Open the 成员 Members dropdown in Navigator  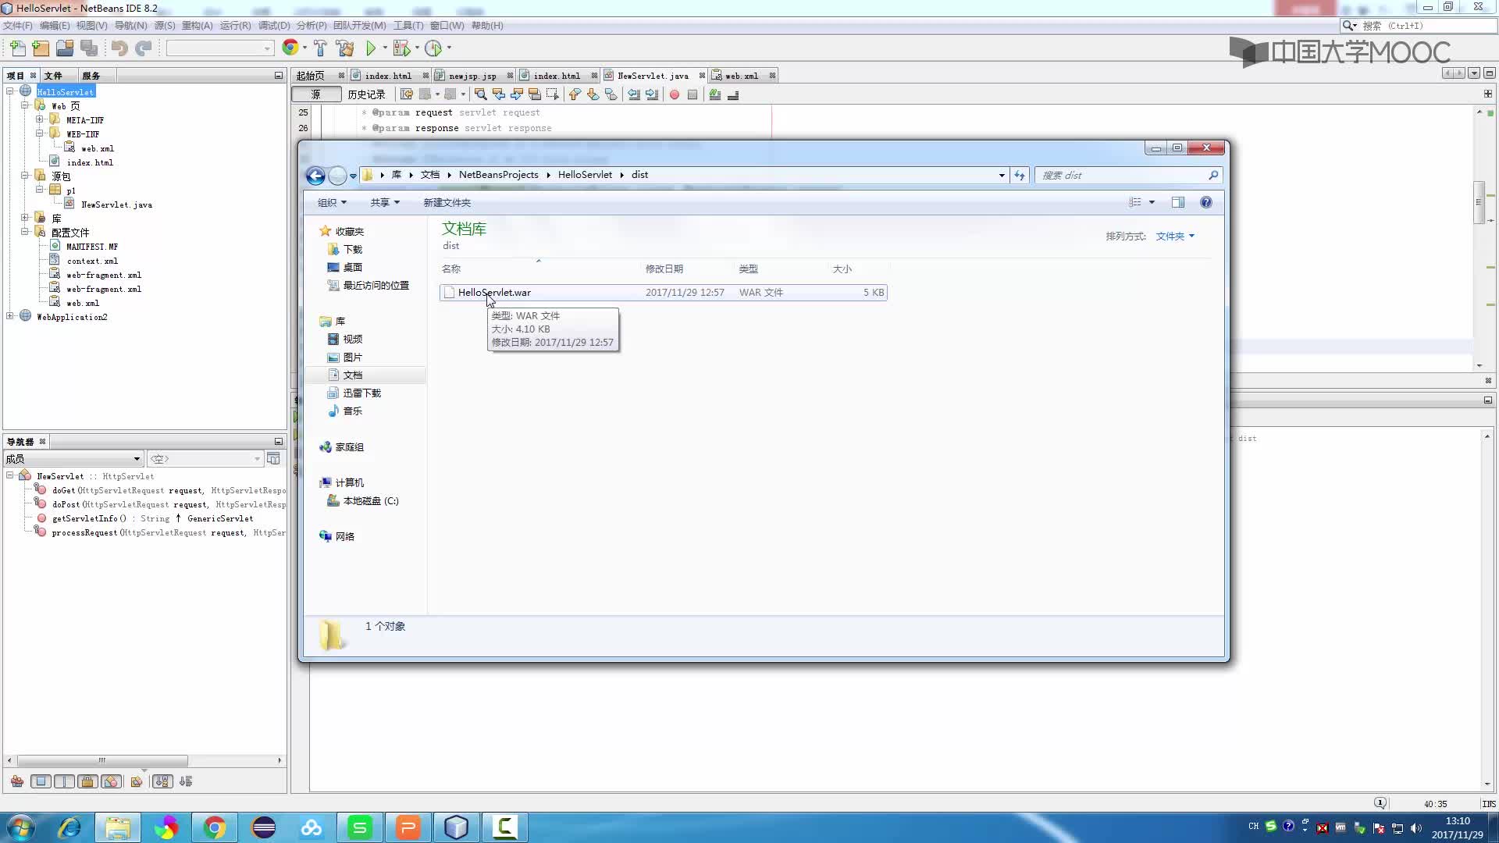click(73, 459)
